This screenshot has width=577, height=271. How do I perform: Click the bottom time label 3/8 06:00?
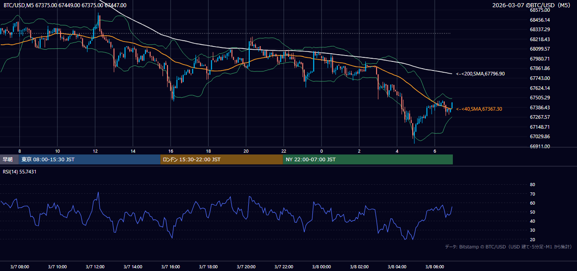point(435,267)
